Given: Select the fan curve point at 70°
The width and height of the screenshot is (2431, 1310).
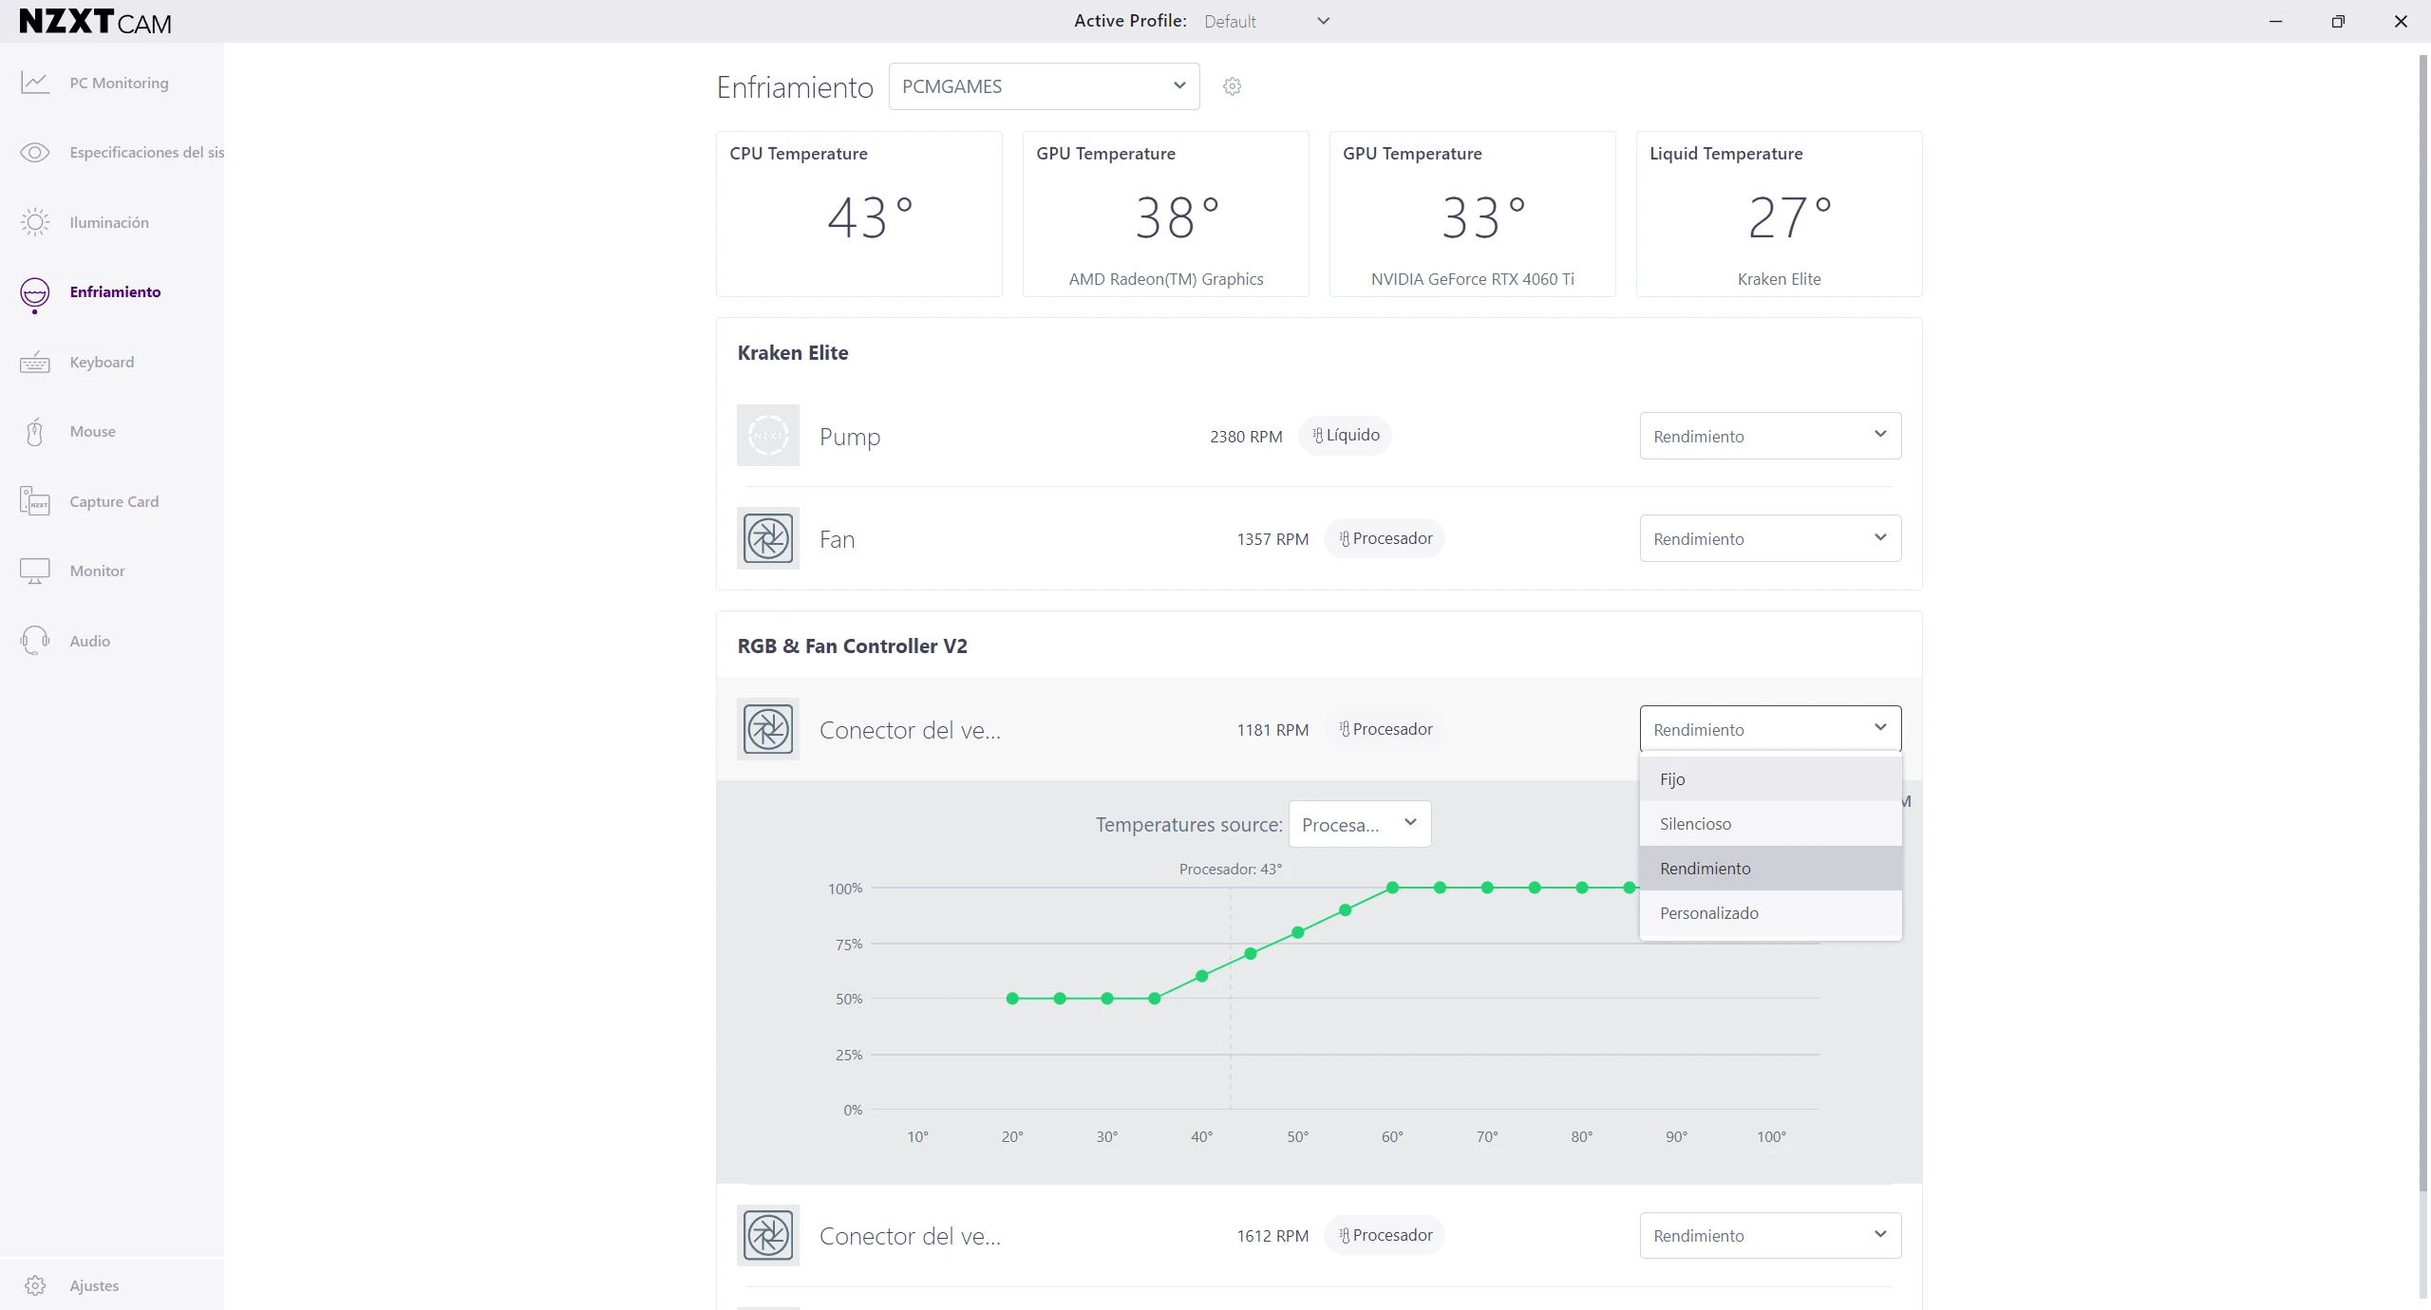Looking at the screenshot, I should (1487, 888).
